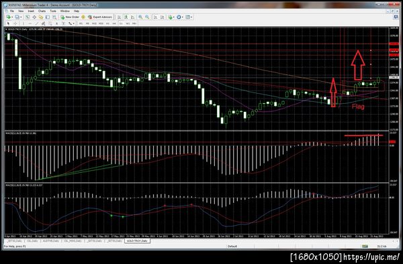
Task: Select the Vertical Line tool
Action: pos(24,23)
